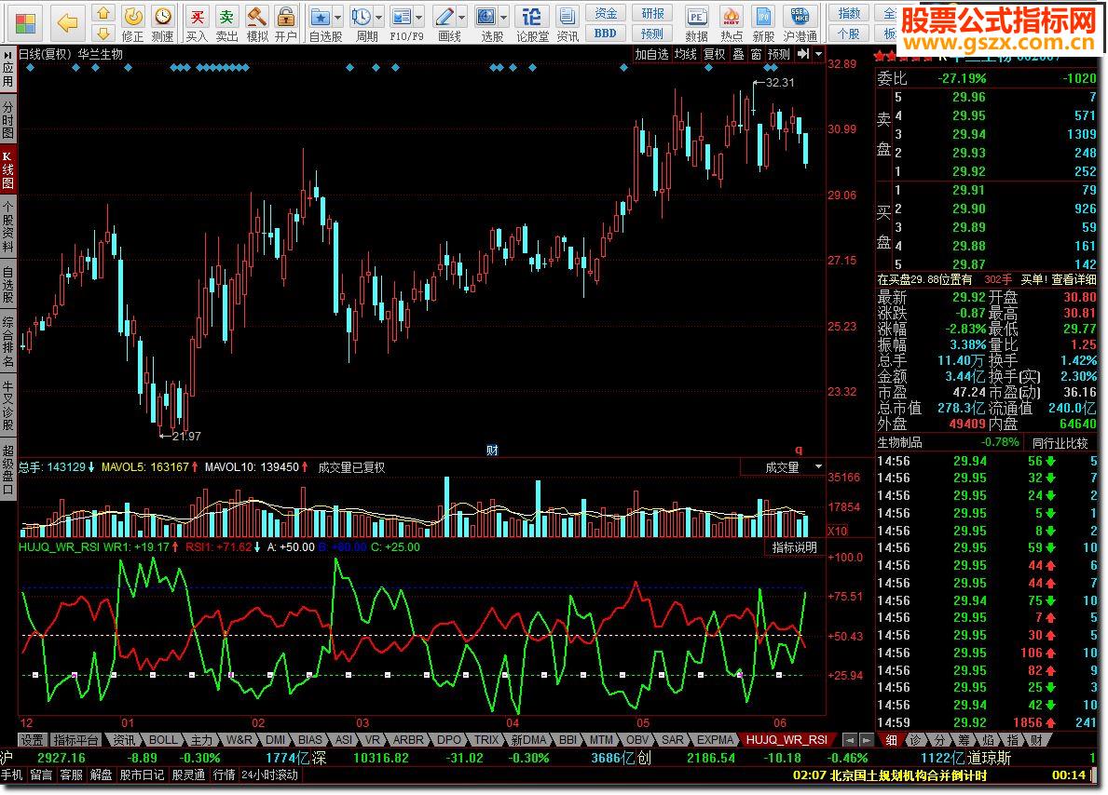The width and height of the screenshot is (1108, 795).
Task: Click the colorful main menu logo icon
Action: pyautogui.click(x=25, y=23)
